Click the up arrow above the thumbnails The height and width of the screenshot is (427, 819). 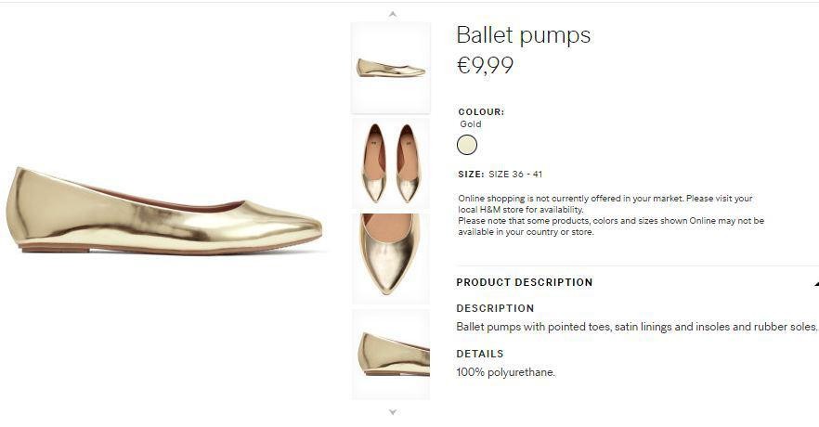click(x=393, y=14)
